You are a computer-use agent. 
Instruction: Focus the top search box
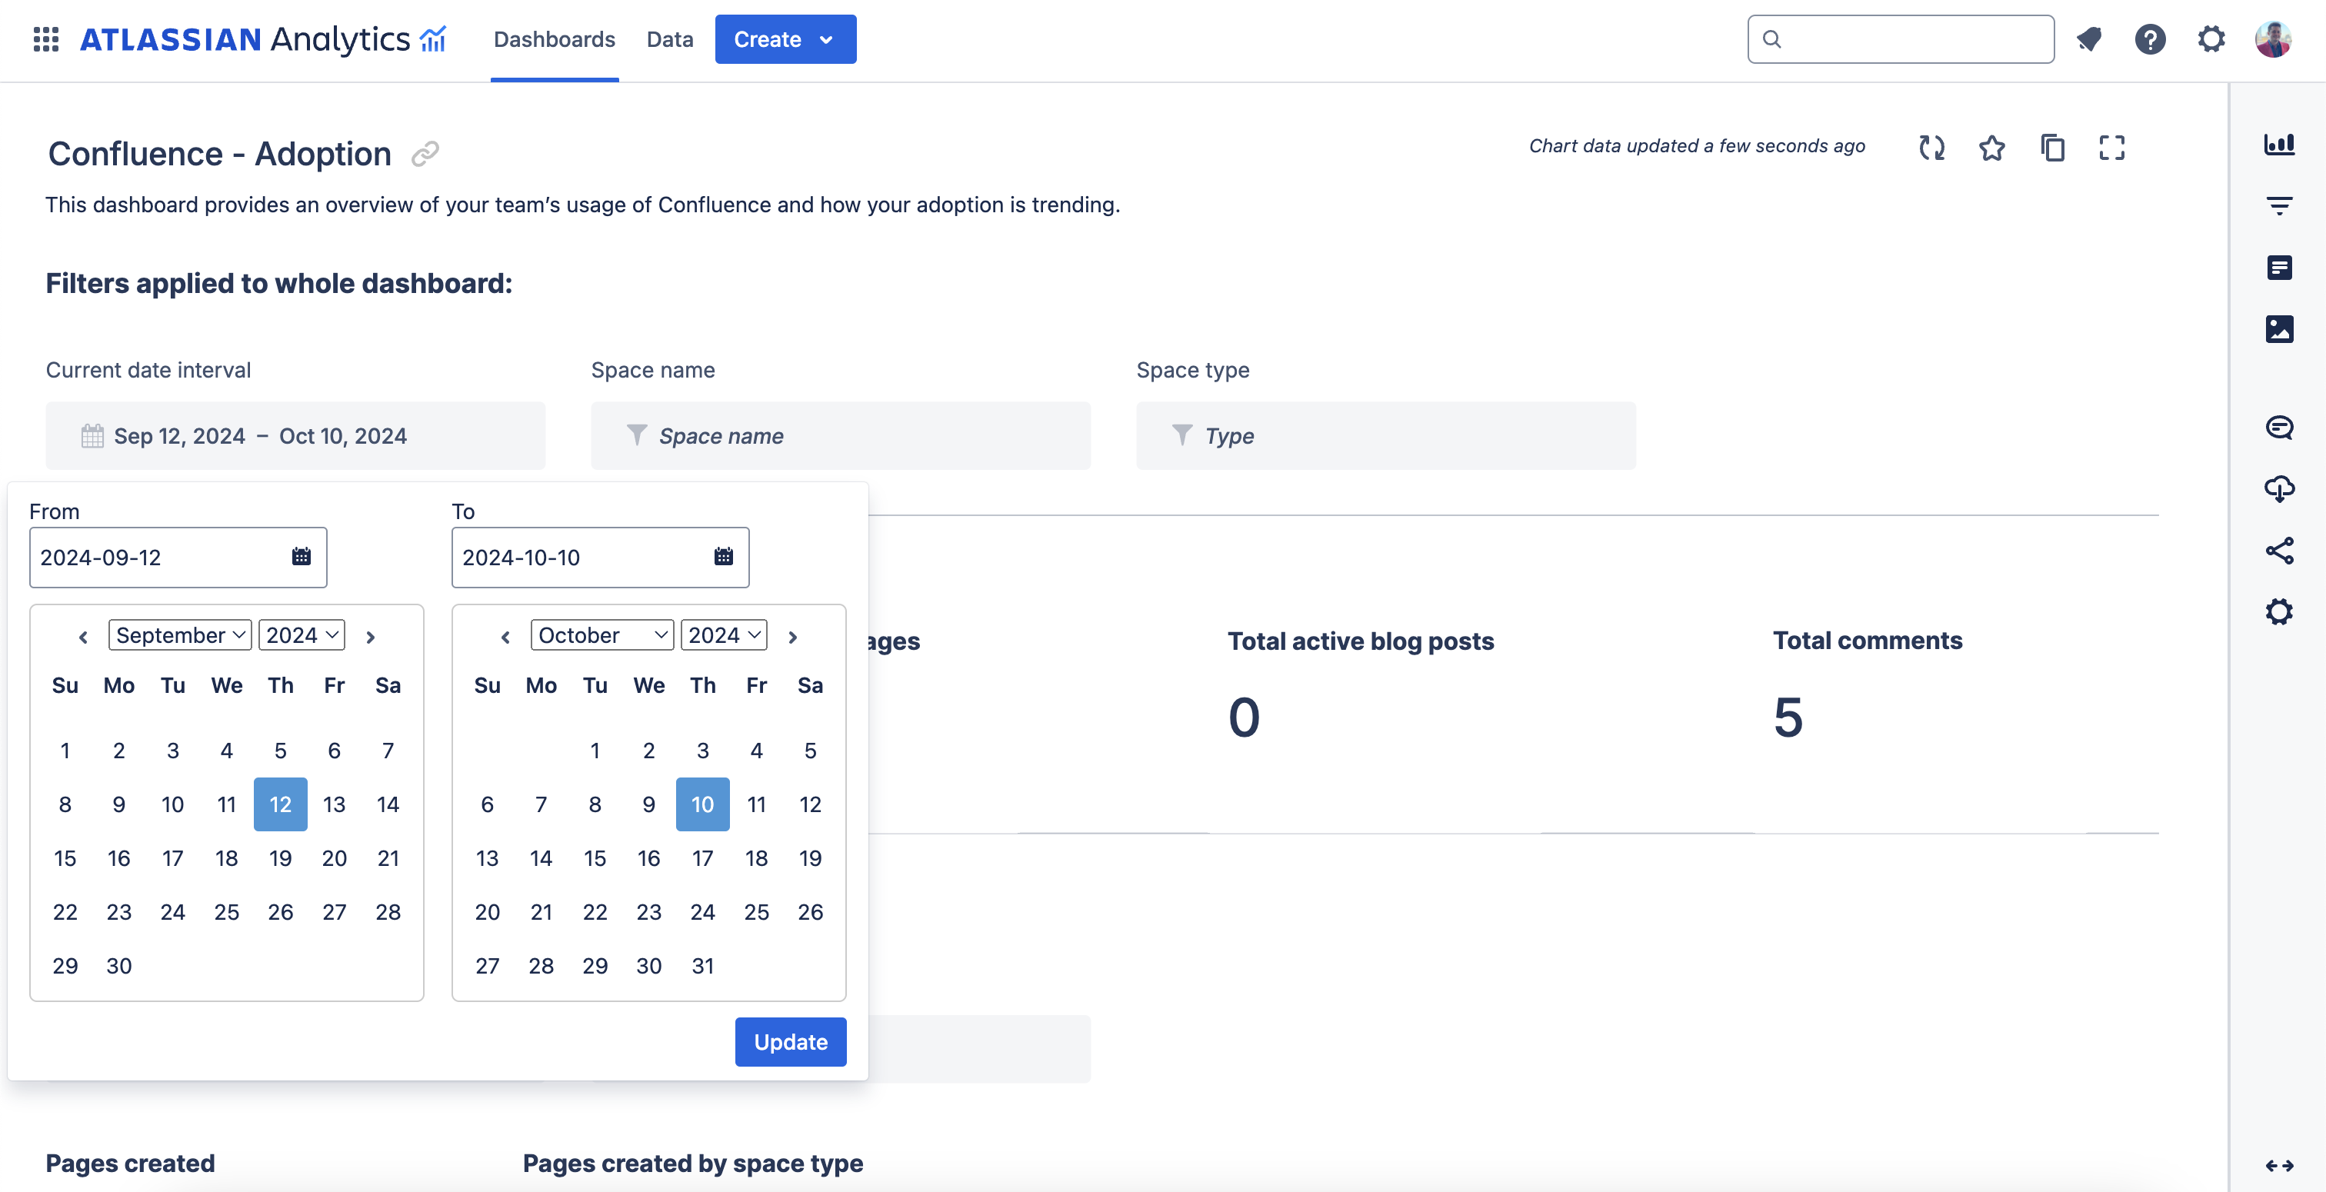point(1901,38)
